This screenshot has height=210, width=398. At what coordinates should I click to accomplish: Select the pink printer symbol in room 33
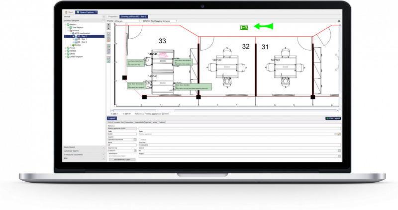click(x=163, y=55)
